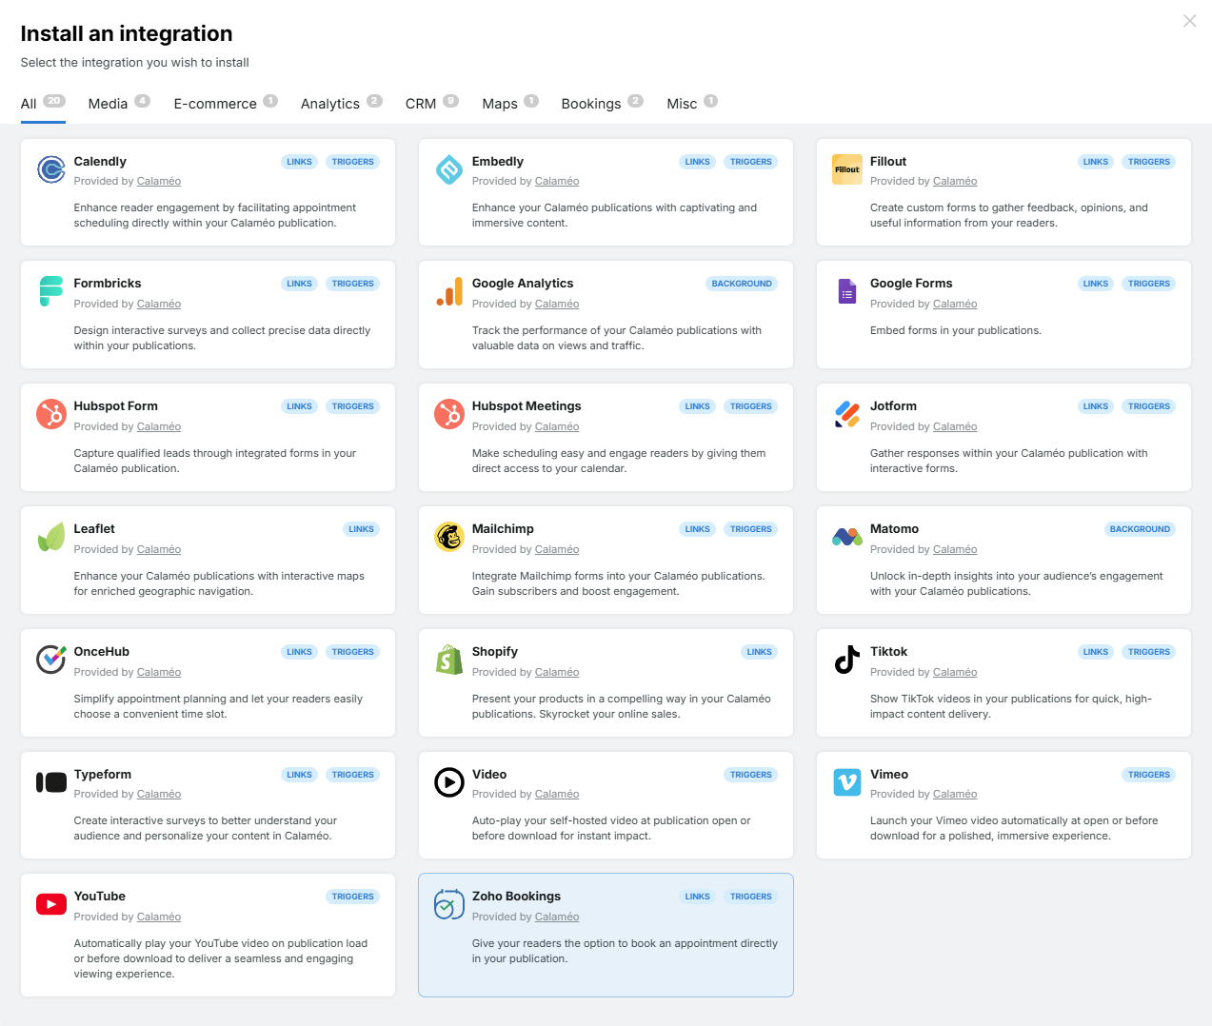Select the Formbricks card title
This screenshot has width=1212, height=1026.
point(108,284)
